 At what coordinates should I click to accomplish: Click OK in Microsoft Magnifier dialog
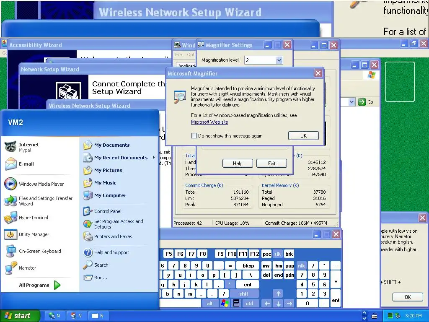tap(303, 135)
